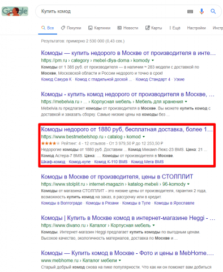Switch to the Новости tab
Screen dimensions: 223x272
coord(128,28)
